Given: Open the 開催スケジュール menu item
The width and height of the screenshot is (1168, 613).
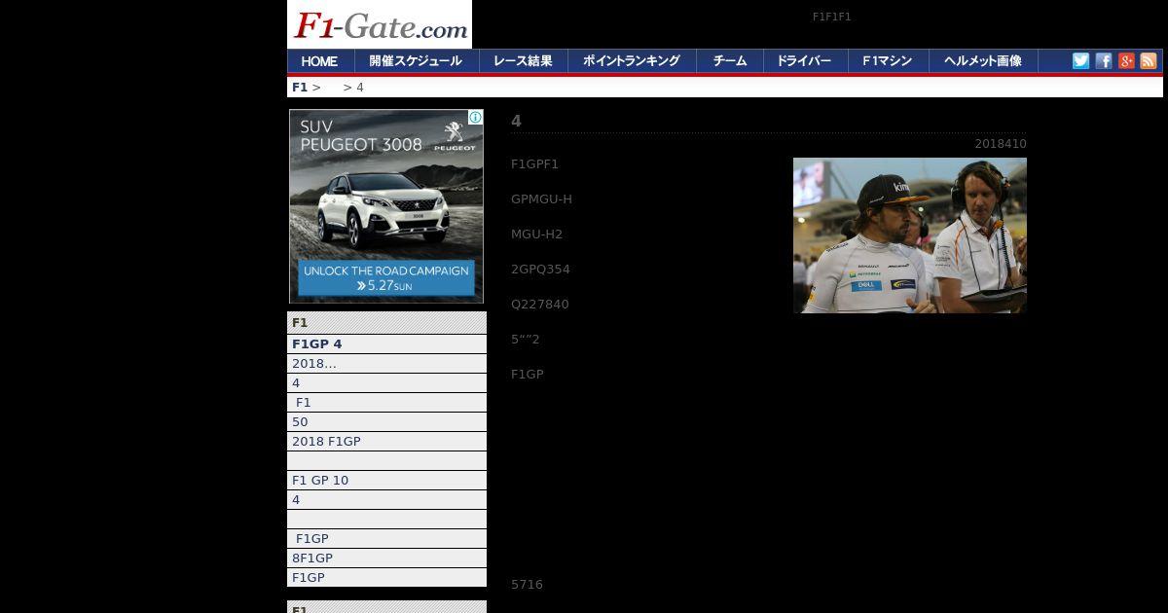Looking at the screenshot, I should point(416,61).
